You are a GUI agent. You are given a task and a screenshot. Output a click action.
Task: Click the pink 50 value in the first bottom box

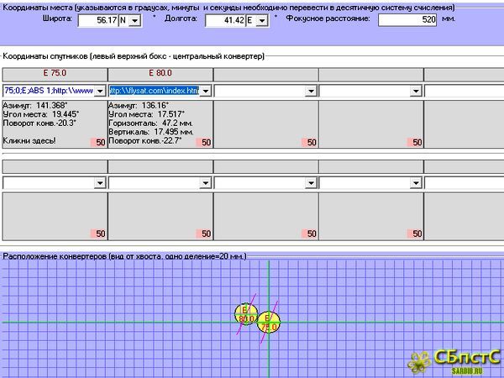tap(98, 234)
